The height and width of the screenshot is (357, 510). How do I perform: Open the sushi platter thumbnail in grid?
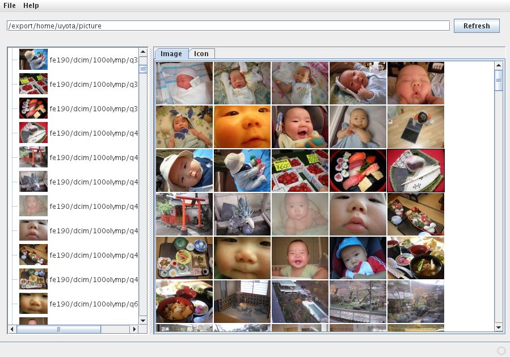click(358, 170)
